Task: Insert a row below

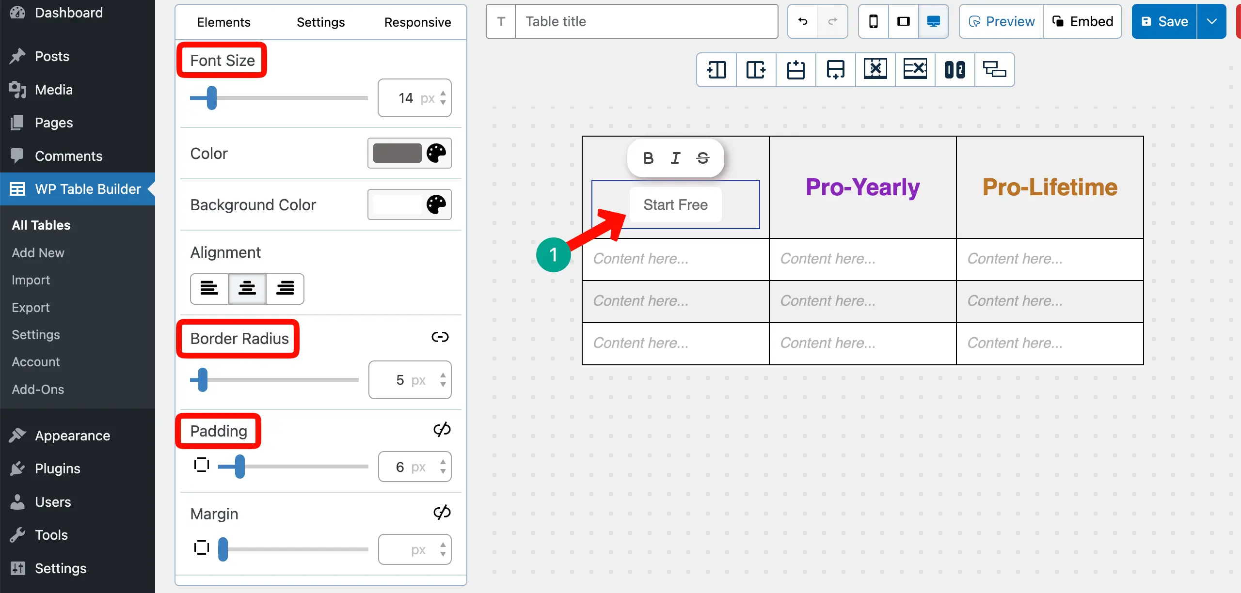Action: (x=835, y=69)
